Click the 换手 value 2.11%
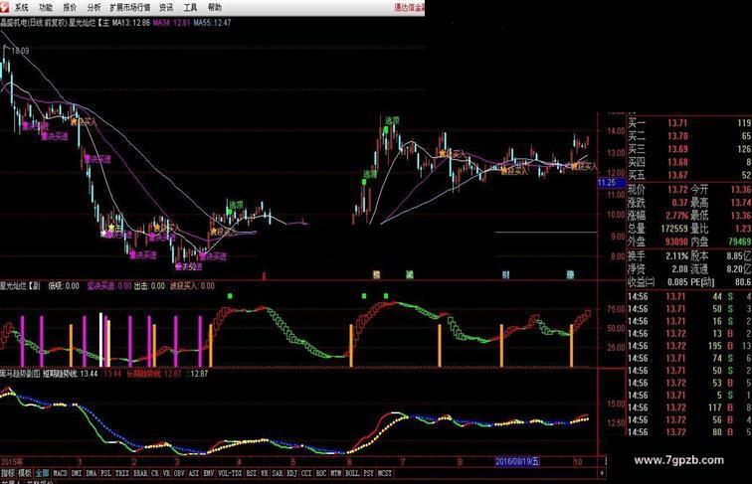The height and width of the screenshot is (484, 752). tap(676, 255)
